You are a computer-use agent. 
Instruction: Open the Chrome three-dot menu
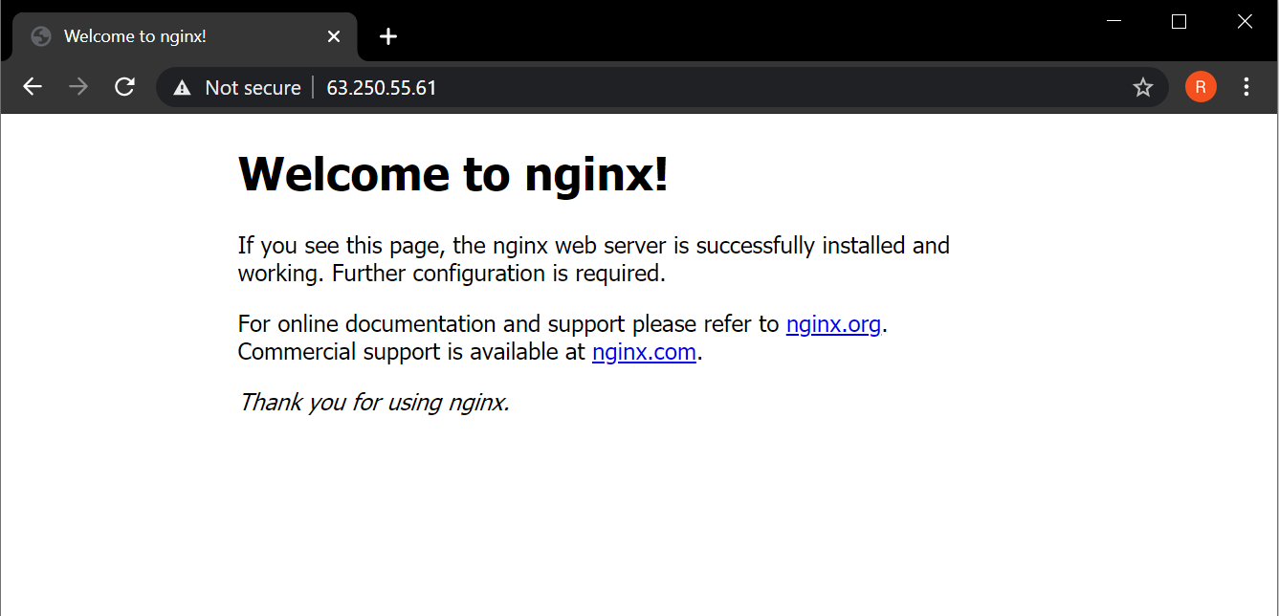point(1246,87)
